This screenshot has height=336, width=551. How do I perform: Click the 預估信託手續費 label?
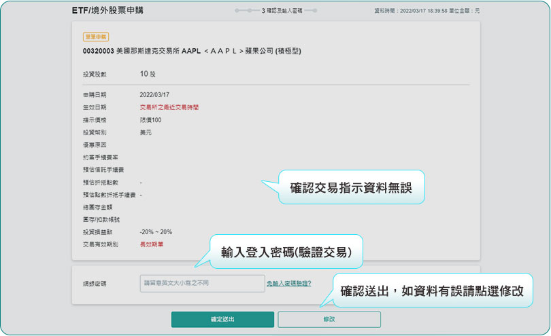tap(103, 170)
